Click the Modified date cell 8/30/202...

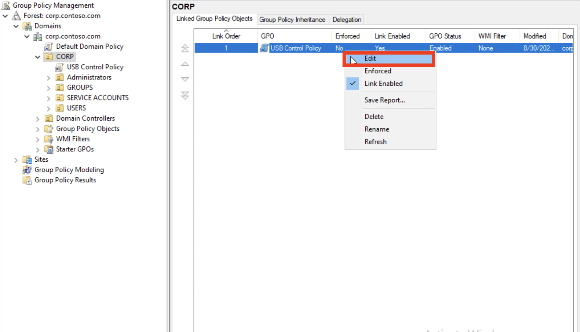pos(539,48)
